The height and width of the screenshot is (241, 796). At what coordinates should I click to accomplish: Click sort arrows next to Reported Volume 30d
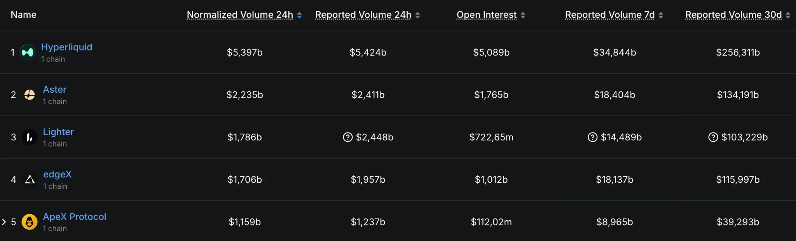788,15
